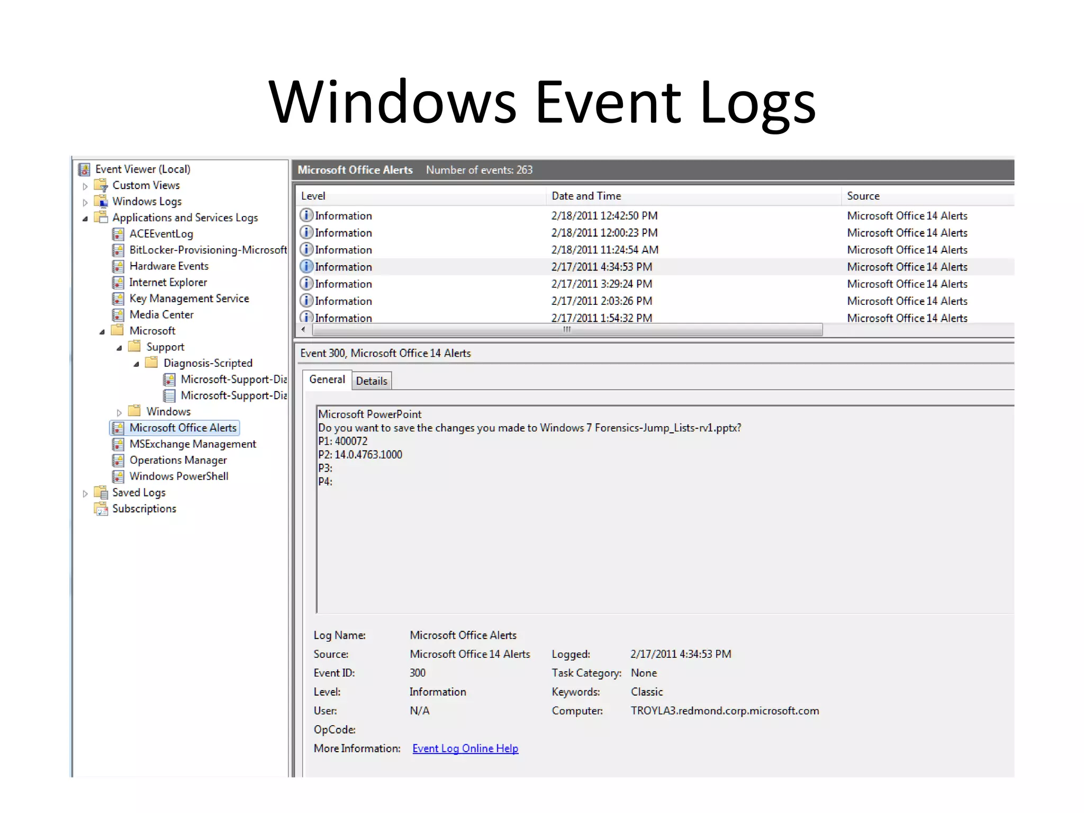The height and width of the screenshot is (813, 1084).
Task: Click the P1: 400072 line in description
Action: (x=342, y=441)
